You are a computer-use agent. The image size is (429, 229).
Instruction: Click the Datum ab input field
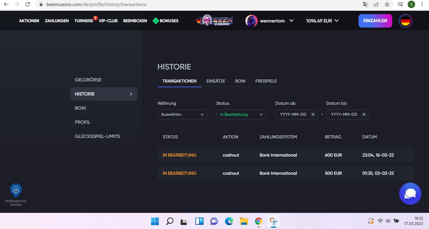293,114
